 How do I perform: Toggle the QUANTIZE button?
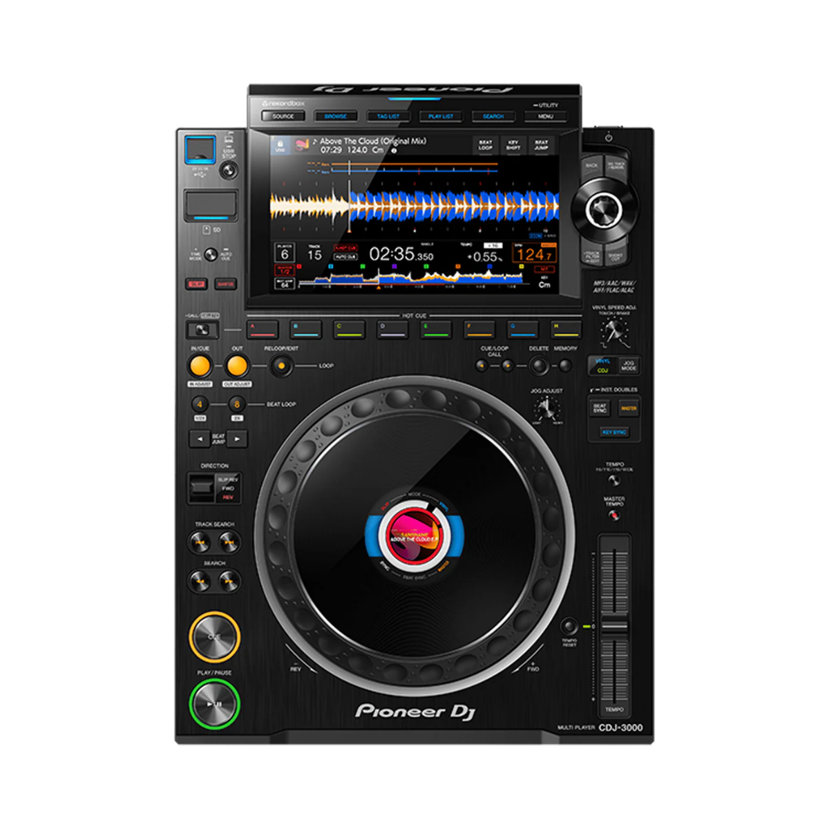(x=226, y=284)
